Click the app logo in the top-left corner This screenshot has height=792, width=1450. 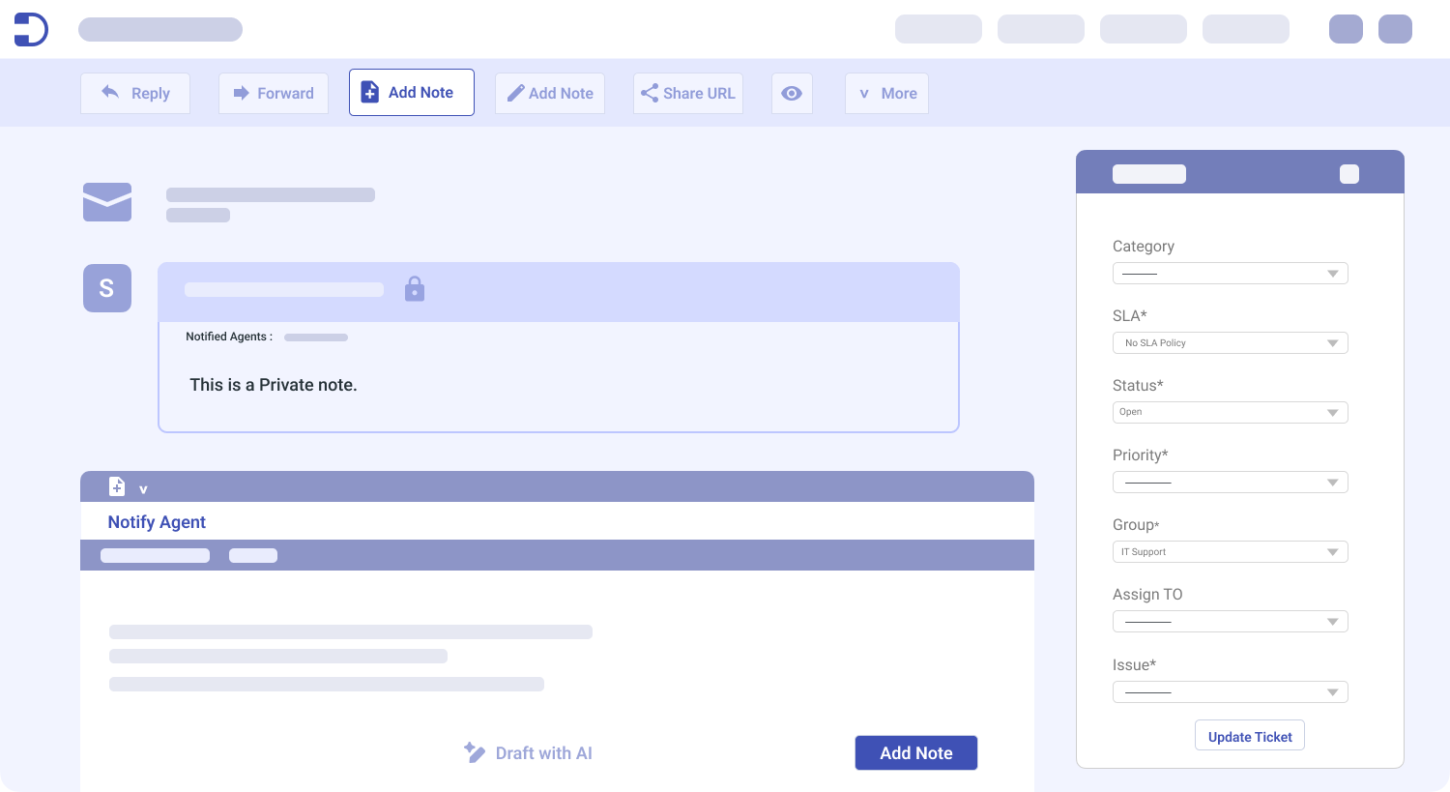[29, 29]
